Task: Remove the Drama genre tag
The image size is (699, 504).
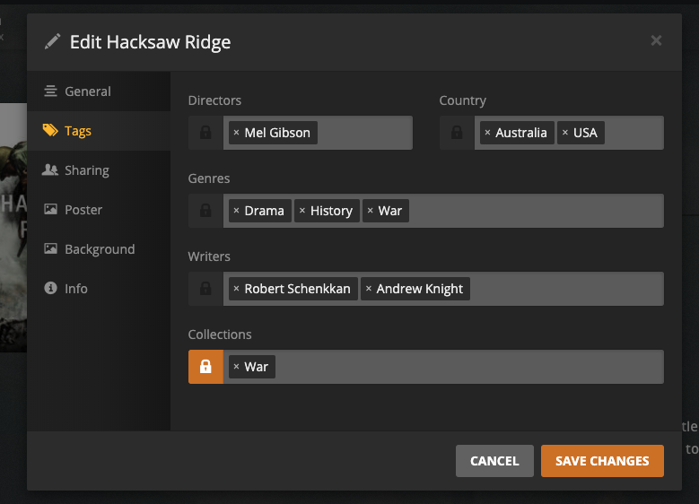Action: pos(236,211)
